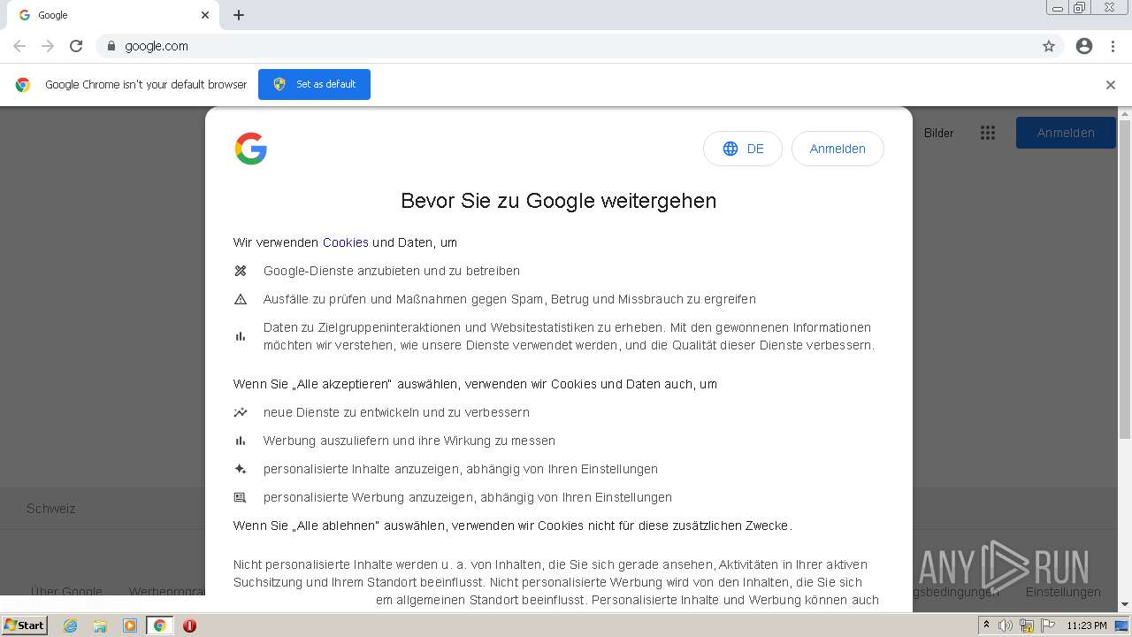The width and height of the screenshot is (1132, 637).
Task: Reload the page with the refresh icon
Action: point(76,46)
